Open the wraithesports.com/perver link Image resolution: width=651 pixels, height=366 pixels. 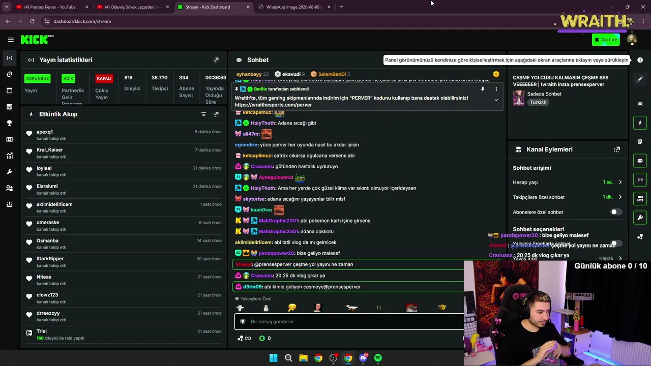[x=273, y=105]
